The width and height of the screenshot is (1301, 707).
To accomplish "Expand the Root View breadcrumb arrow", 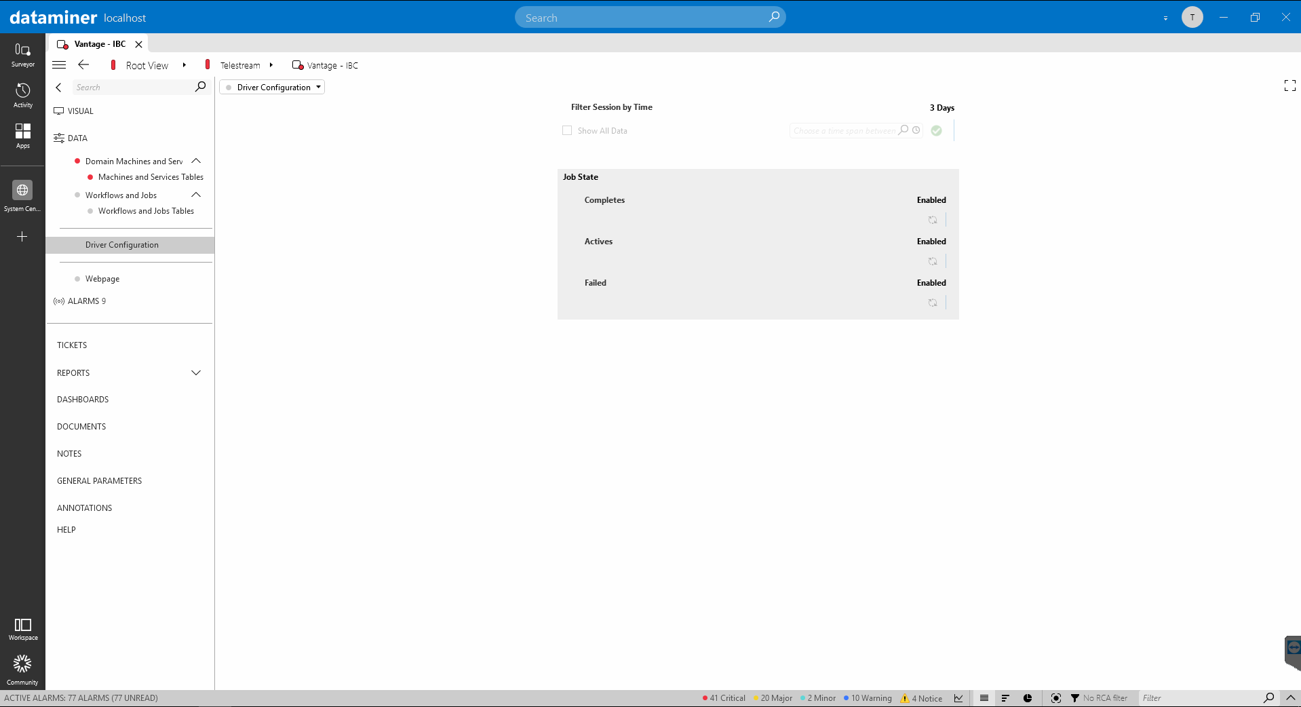I will tap(184, 65).
